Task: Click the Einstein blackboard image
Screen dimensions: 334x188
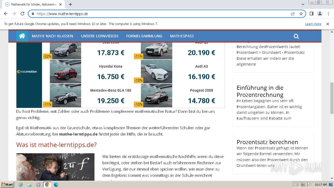Action: click(x=55, y=167)
